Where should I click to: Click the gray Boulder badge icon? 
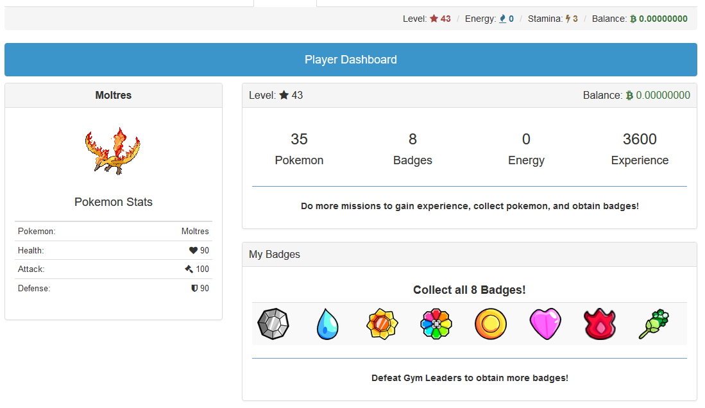(273, 324)
